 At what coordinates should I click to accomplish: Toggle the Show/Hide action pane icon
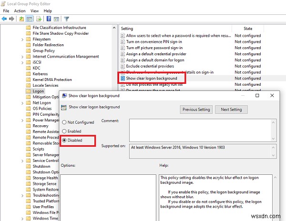coord(56,19)
